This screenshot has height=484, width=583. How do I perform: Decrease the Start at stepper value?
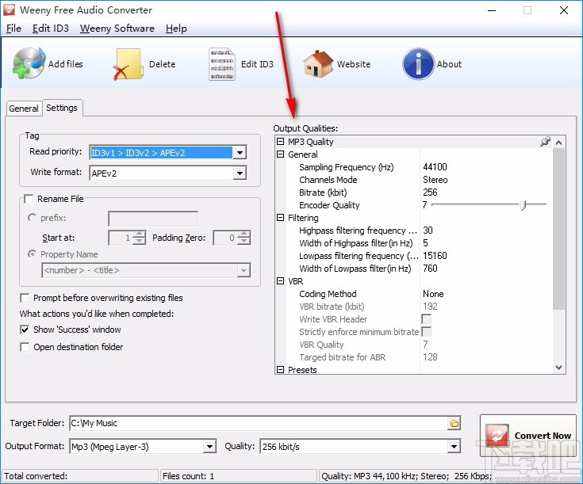(139, 241)
